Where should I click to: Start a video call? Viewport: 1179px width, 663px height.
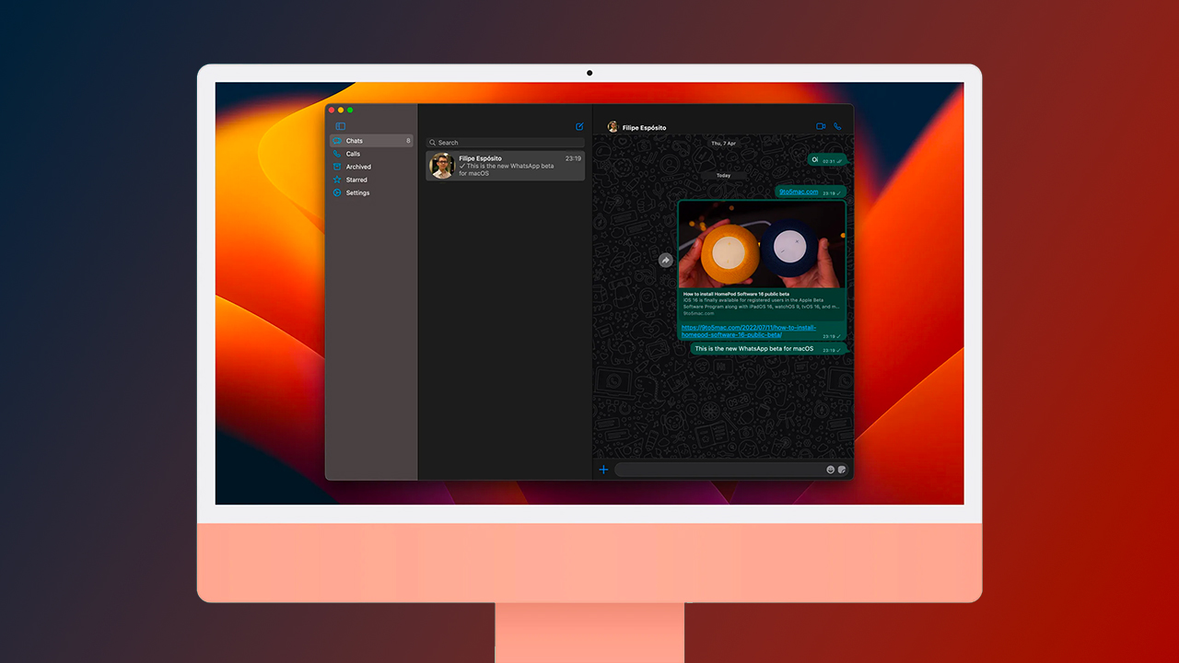click(821, 126)
